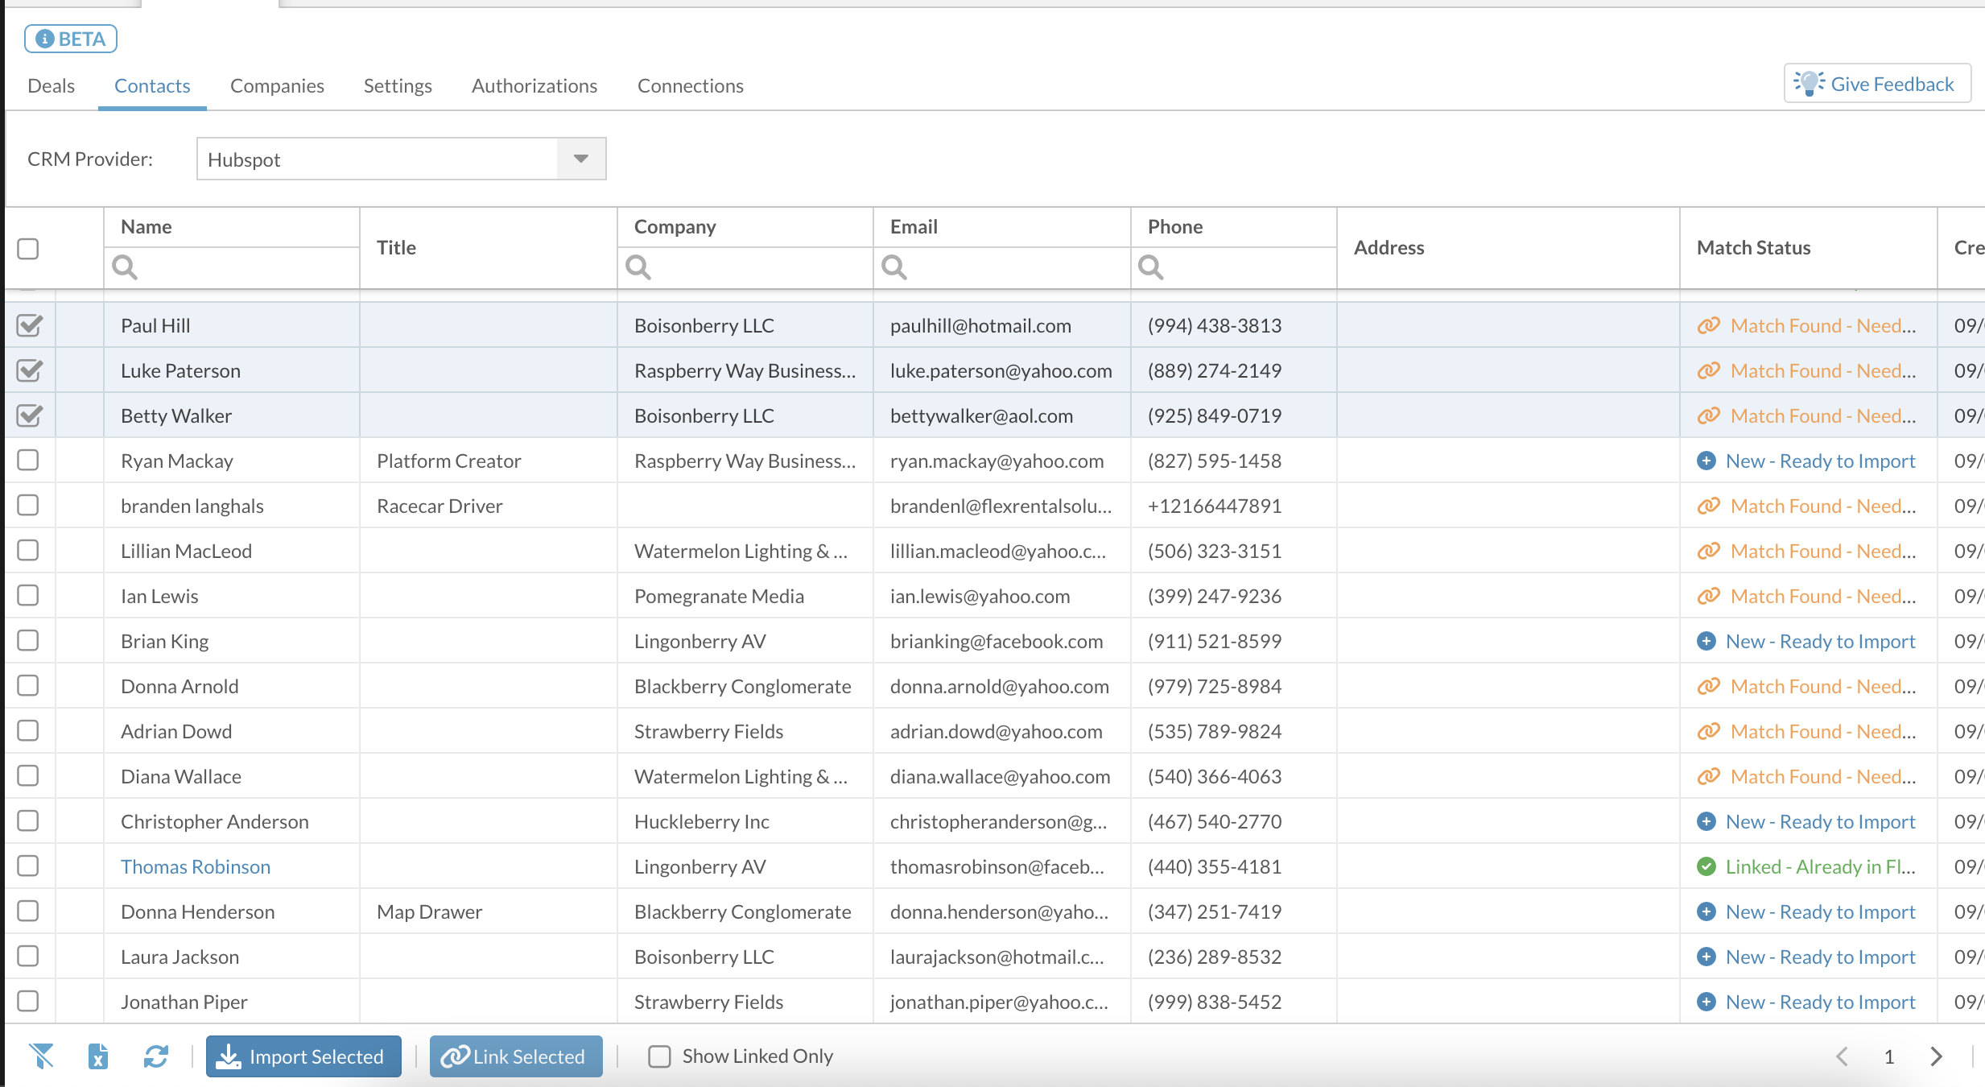Open the Authorizations tab

click(534, 85)
